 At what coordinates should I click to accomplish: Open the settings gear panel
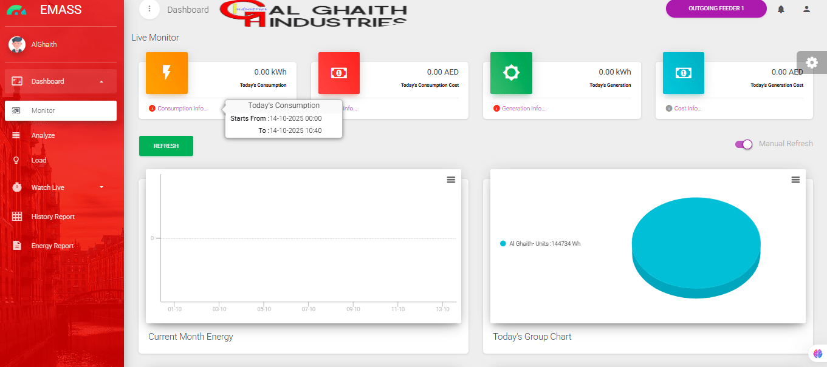(x=812, y=62)
